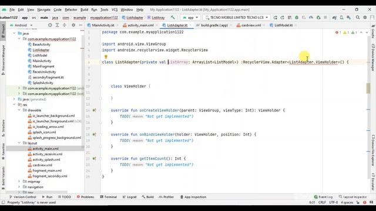The image size is (376, 211).
Task: Open the TECNO MOBILE device selector dropdown
Action: 237,18
